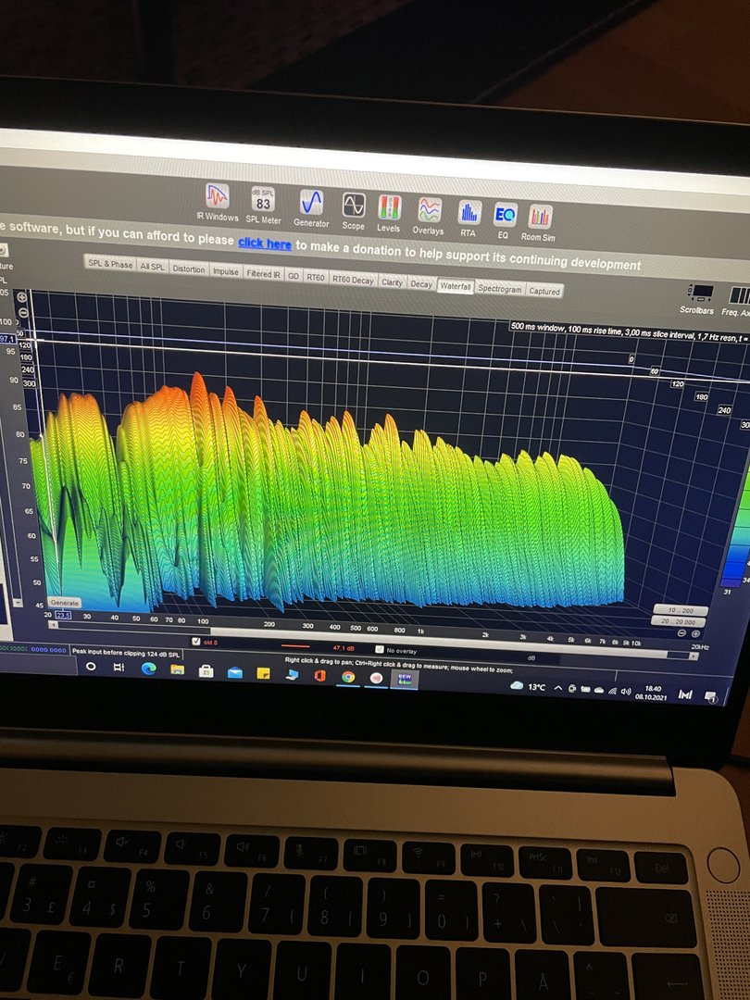Select the Waterfall tab
This screenshot has height=1000, width=750.
(456, 286)
